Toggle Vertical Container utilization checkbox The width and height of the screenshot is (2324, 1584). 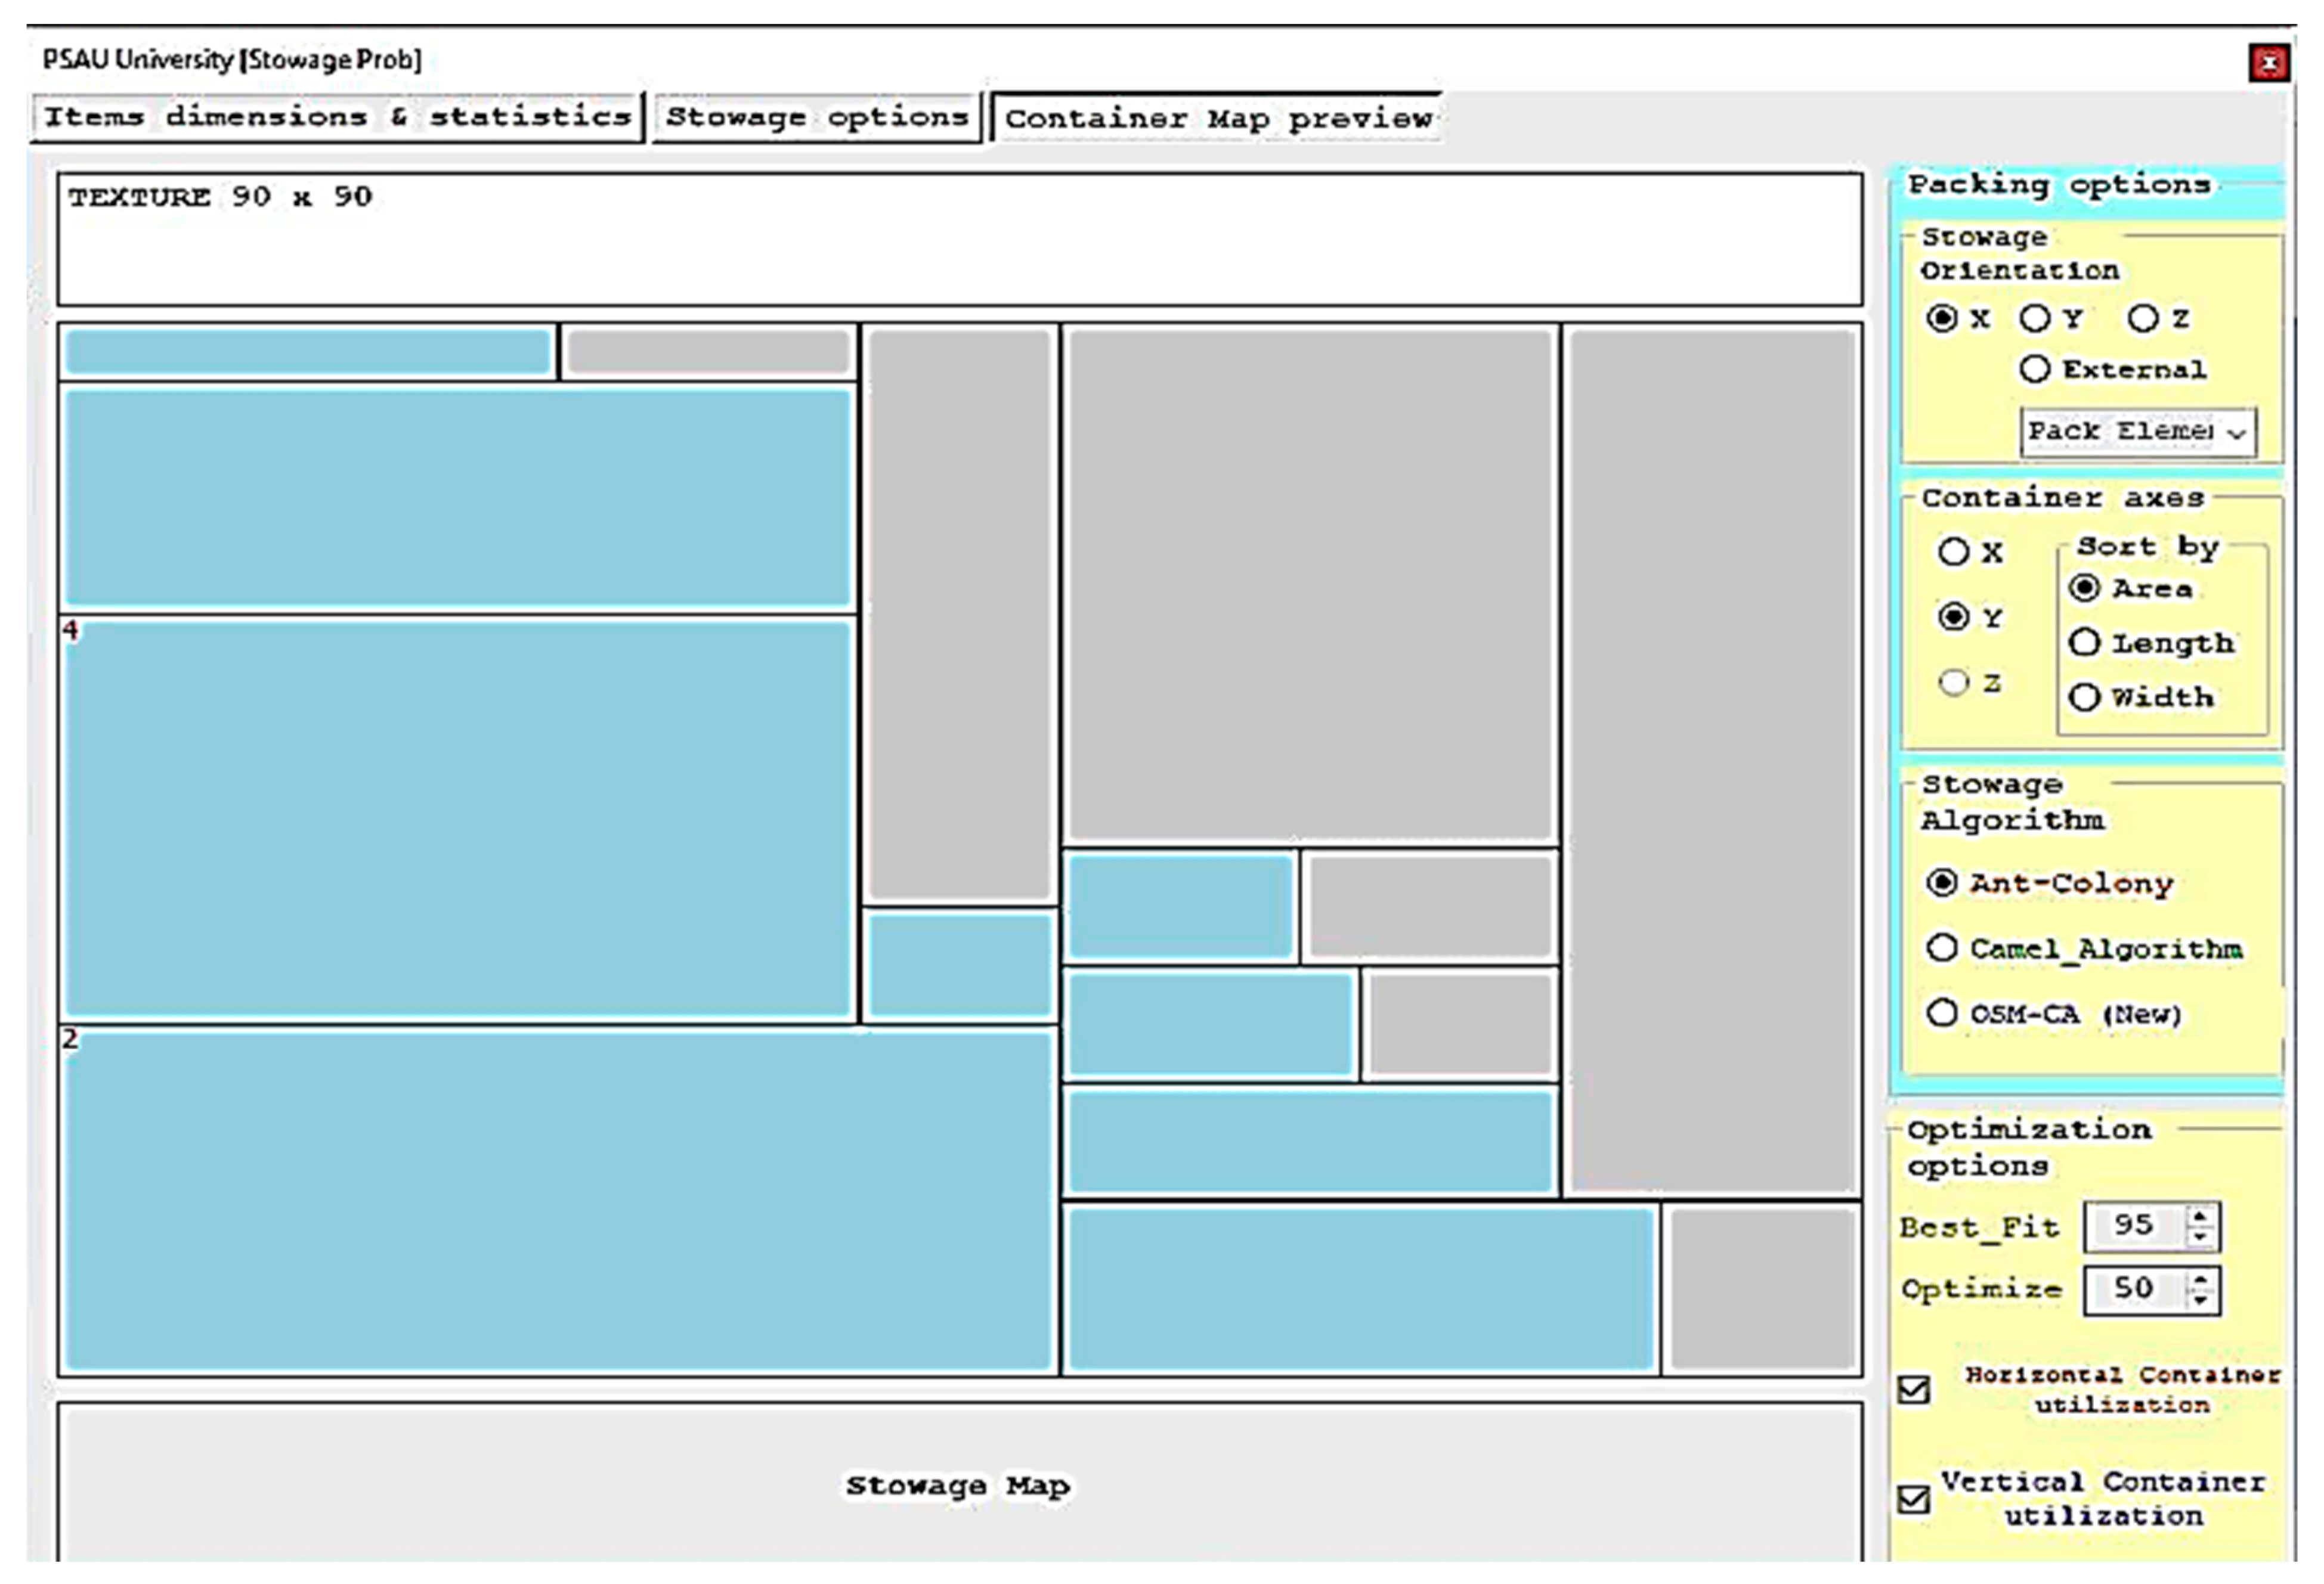[1914, 1499]
